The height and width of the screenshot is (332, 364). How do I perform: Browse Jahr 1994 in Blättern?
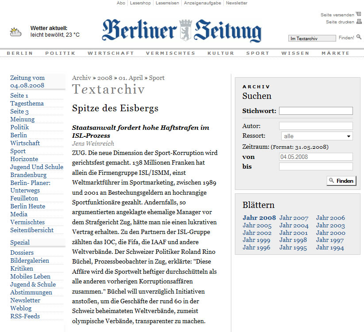pyautogui.click(x=330, y=247)
